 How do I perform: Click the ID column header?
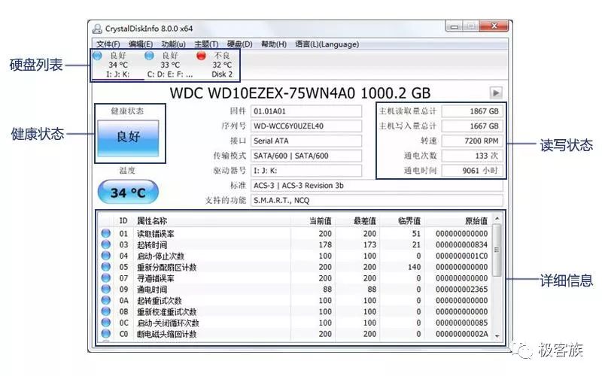click(123, 220)
